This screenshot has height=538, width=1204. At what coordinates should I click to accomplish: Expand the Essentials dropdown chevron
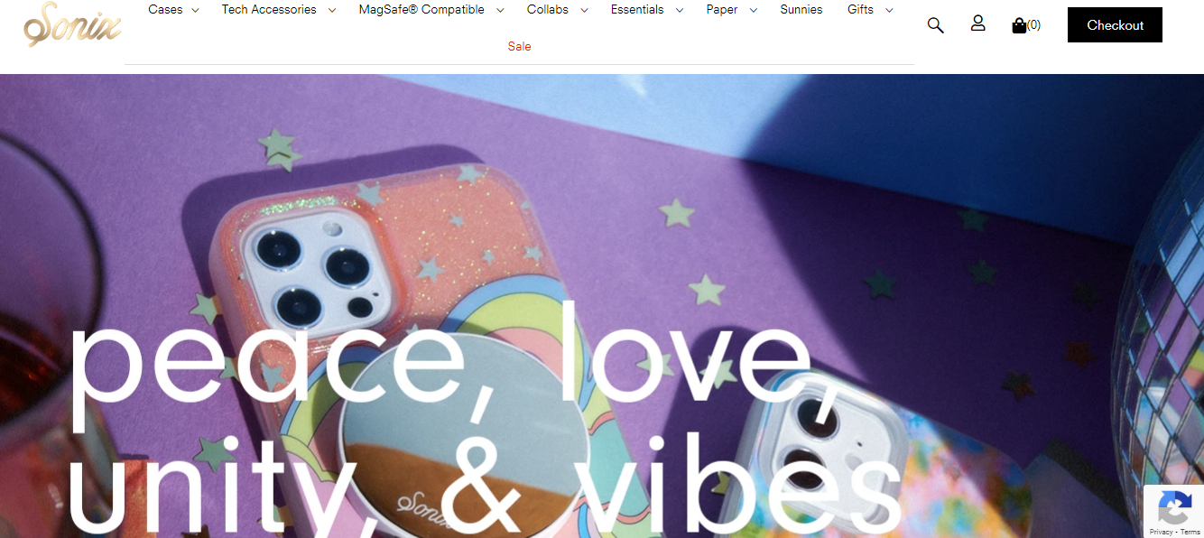coord(679,10)
